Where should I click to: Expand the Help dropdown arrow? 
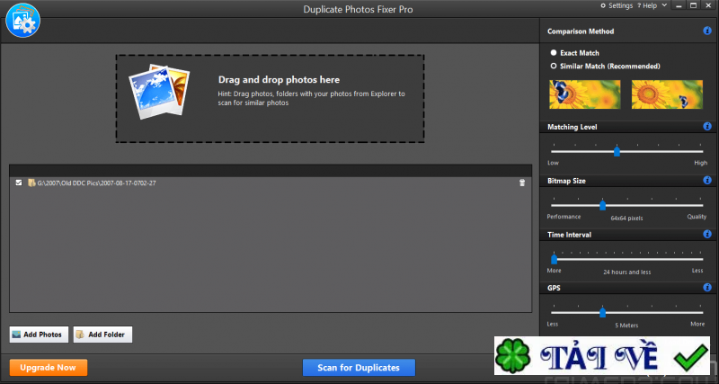[x=664, y=5]
